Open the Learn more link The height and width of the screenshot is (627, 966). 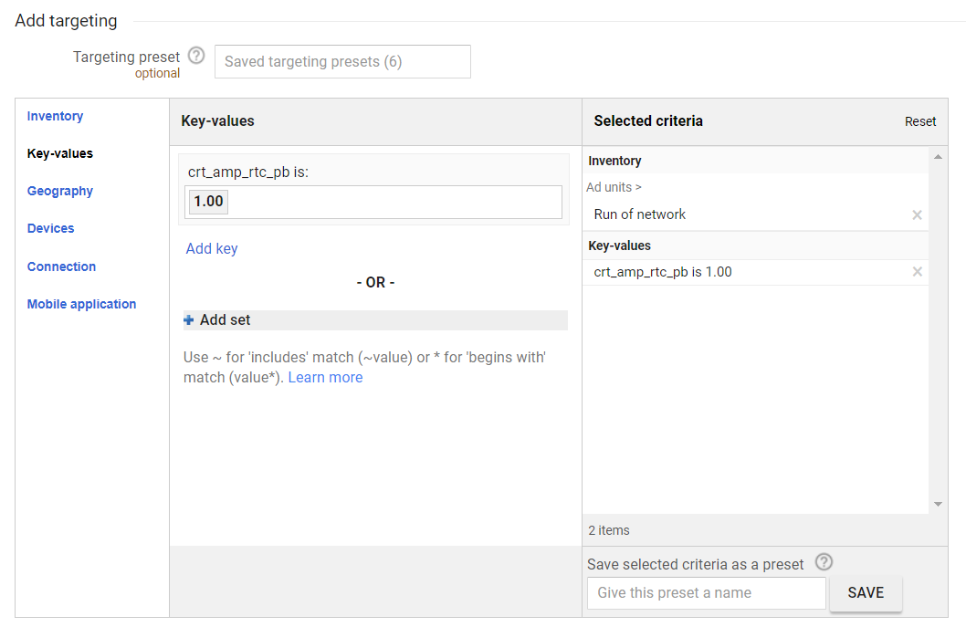pyautogui.click(x=325, y=377)
